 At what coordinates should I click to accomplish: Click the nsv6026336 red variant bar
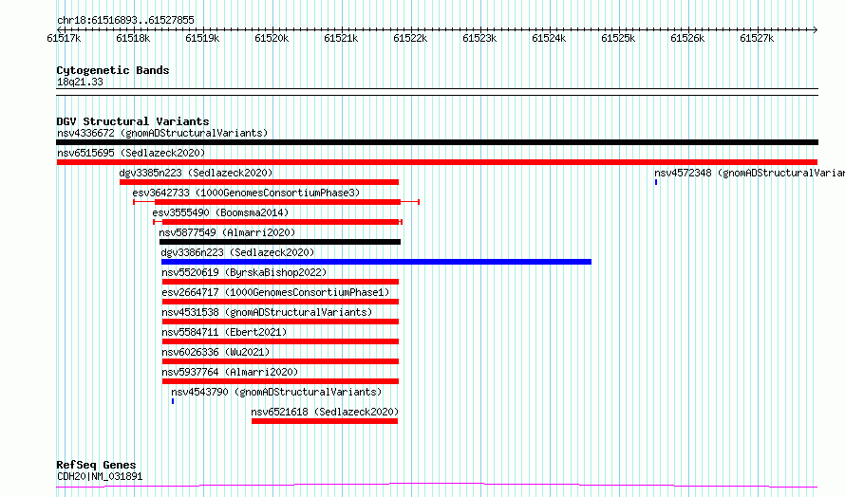280,362
